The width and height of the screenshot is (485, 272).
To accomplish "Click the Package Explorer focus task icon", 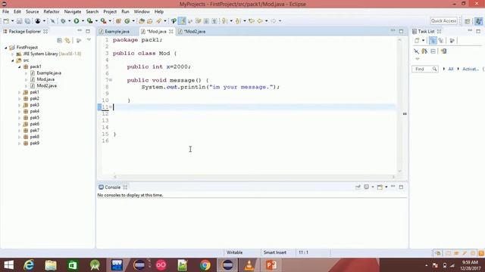I will coord(79,40).
